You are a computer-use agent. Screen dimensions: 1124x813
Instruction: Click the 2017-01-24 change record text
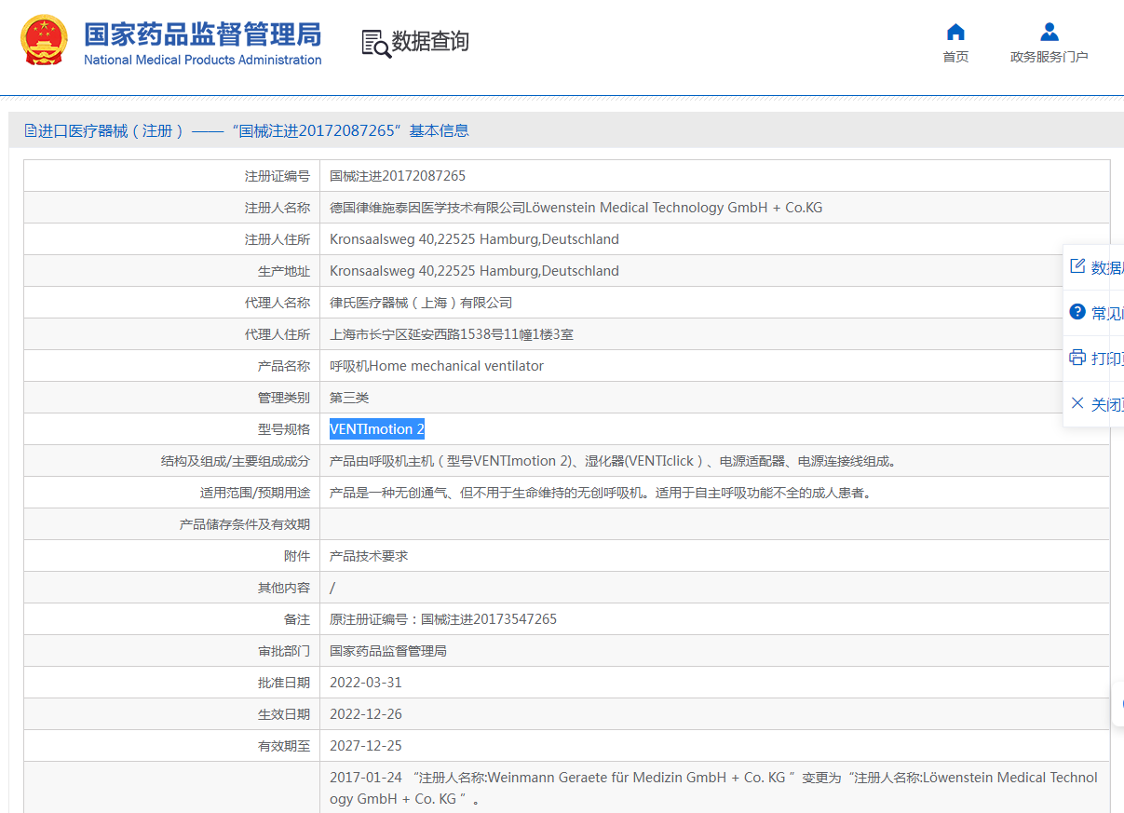click(713, 788)
